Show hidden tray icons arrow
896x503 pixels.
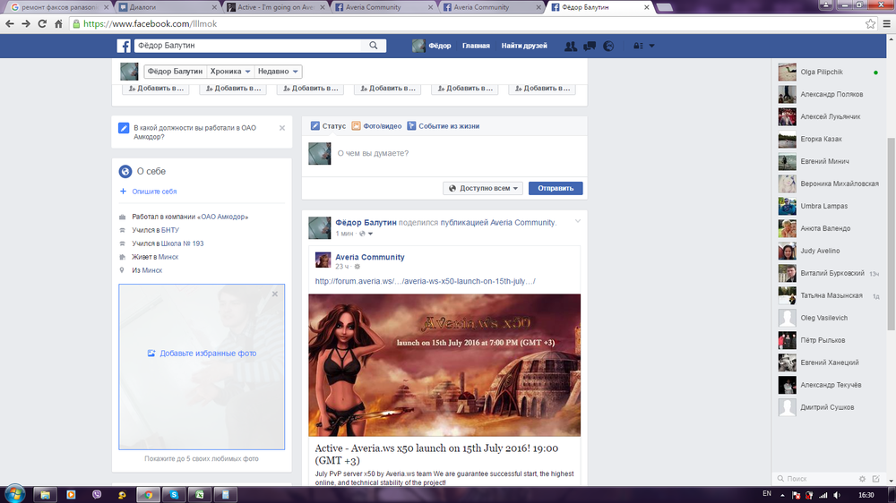782,495
